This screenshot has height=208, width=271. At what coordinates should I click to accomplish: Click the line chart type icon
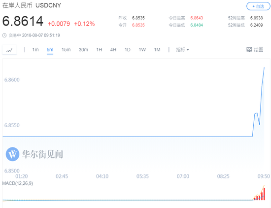(9, 50)
